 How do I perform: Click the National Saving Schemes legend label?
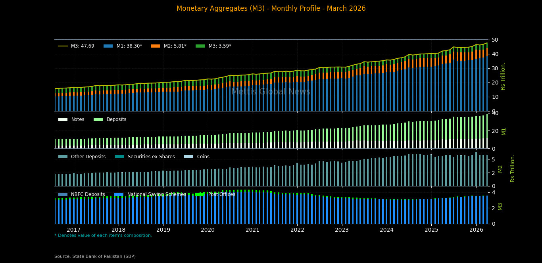156,194
